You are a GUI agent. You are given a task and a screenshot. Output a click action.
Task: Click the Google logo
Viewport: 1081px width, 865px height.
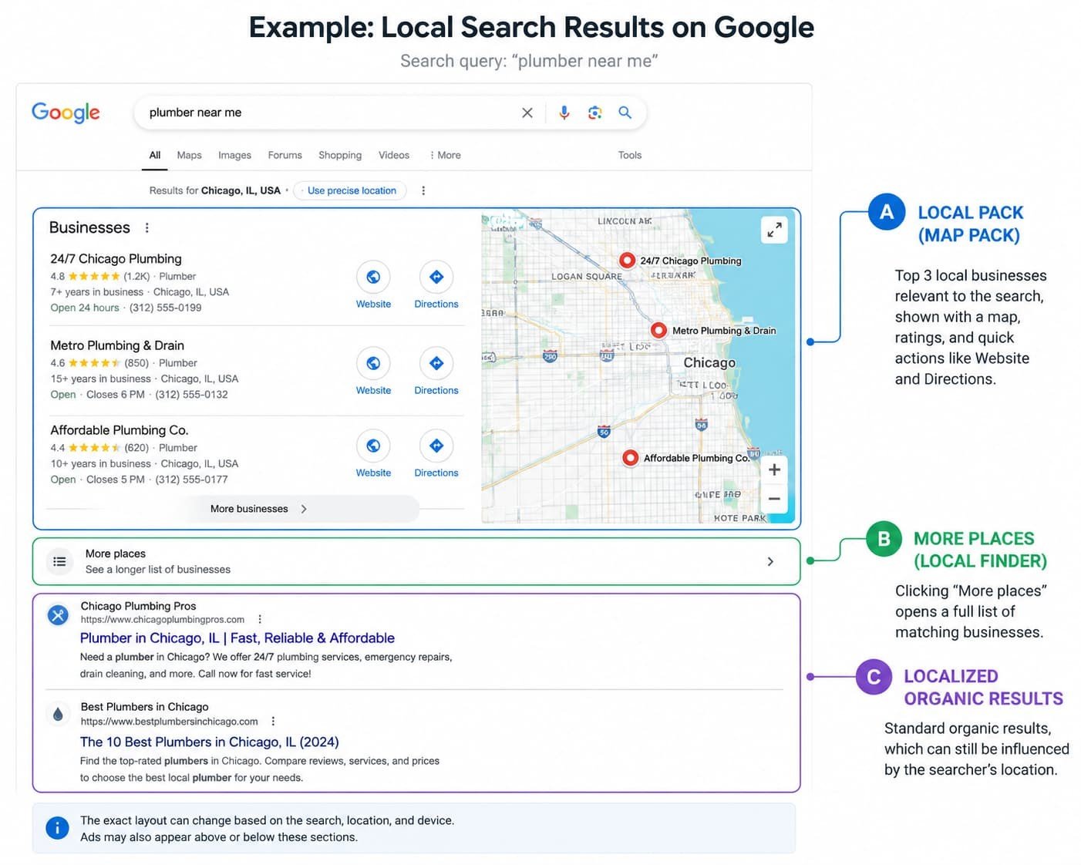point(66,113)
